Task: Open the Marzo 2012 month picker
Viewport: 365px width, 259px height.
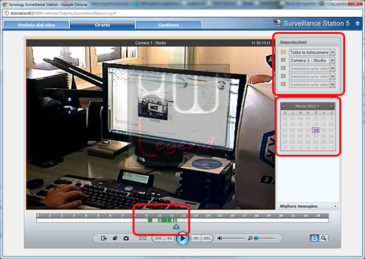Action: 307,106
